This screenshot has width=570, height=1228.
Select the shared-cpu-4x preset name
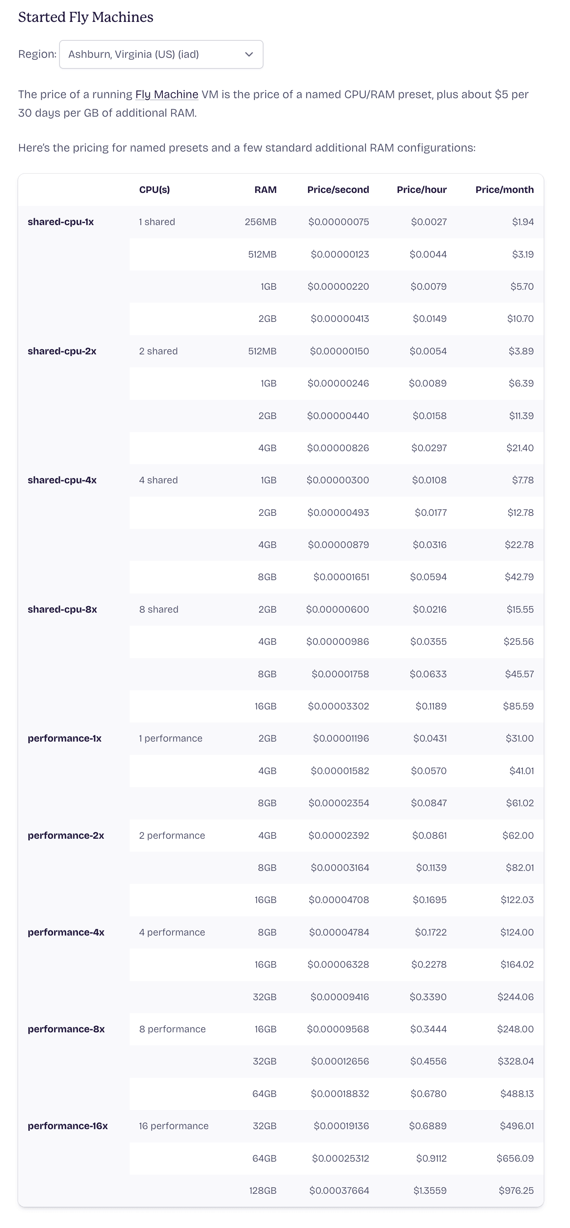coord(62,480)
